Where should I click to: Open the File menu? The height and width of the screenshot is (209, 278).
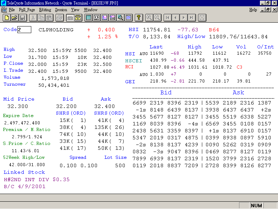(12, 10)
